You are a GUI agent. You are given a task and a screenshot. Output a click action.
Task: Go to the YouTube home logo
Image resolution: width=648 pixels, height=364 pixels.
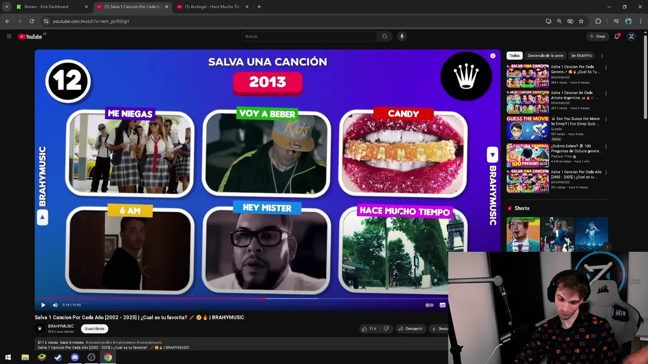(x=30, y=36)
